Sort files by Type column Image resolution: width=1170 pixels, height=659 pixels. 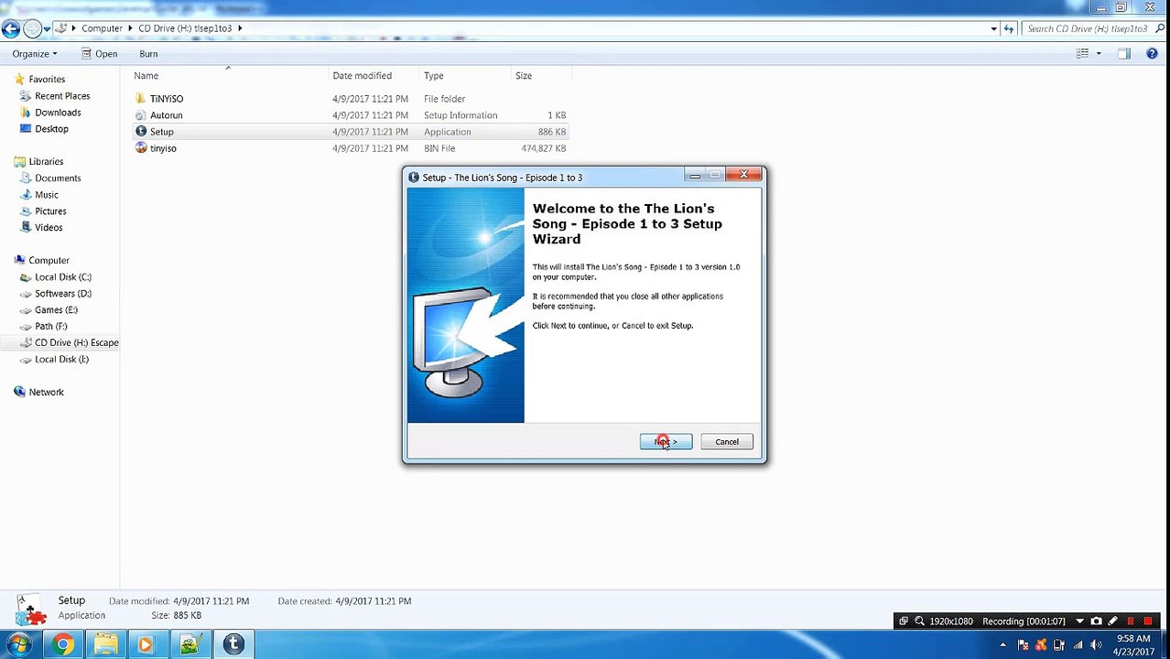pyautogui.click(x=434, y=76)
